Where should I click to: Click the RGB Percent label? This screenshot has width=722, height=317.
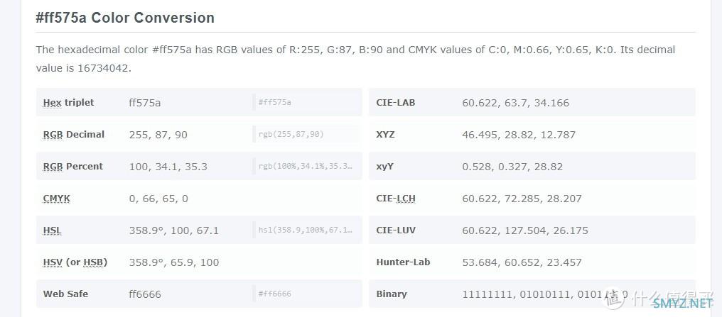pos(72,167)
